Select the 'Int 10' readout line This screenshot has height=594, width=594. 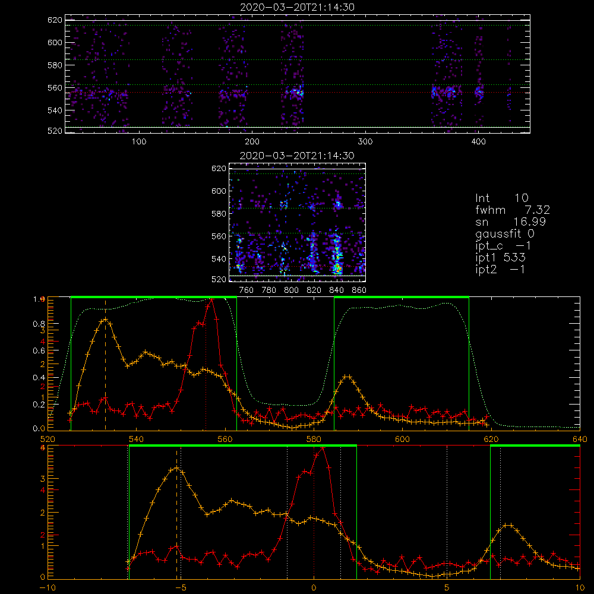pos(502,198)
